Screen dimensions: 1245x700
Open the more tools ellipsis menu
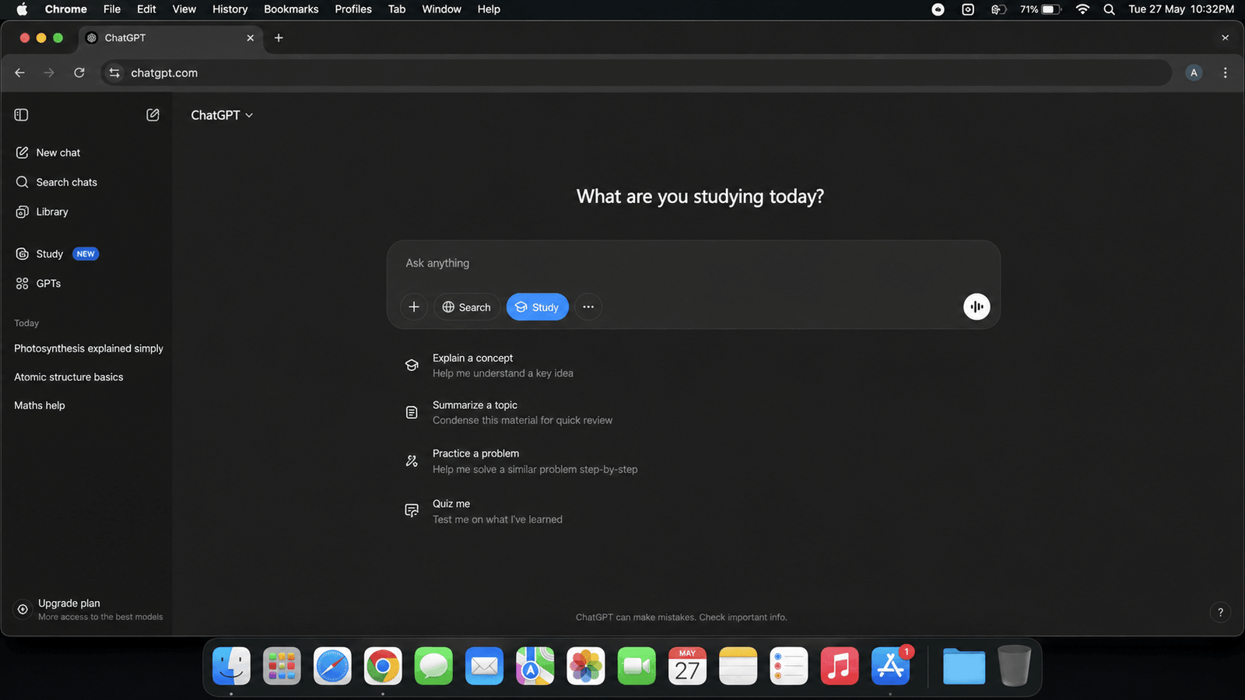pyautogui.click(x=588, y=307)
